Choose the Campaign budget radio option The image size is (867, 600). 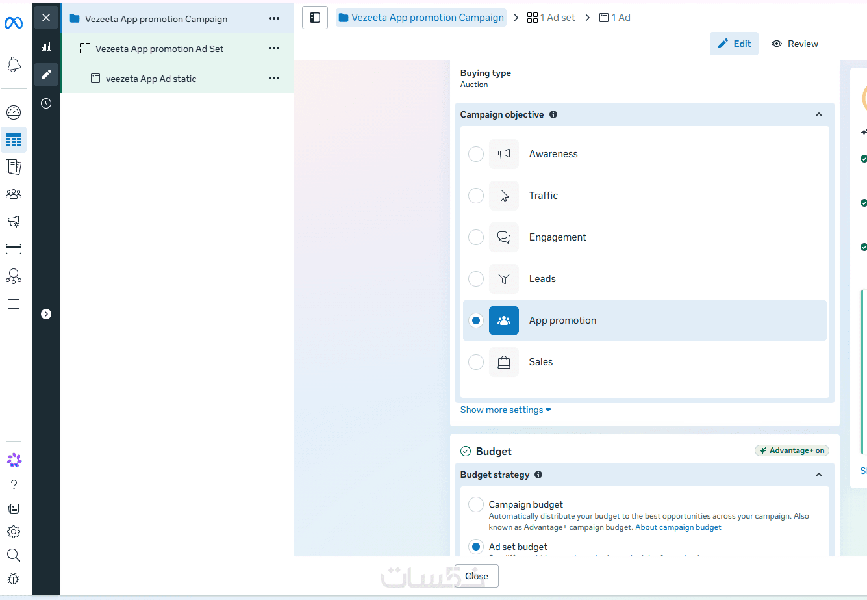(476, 504)
